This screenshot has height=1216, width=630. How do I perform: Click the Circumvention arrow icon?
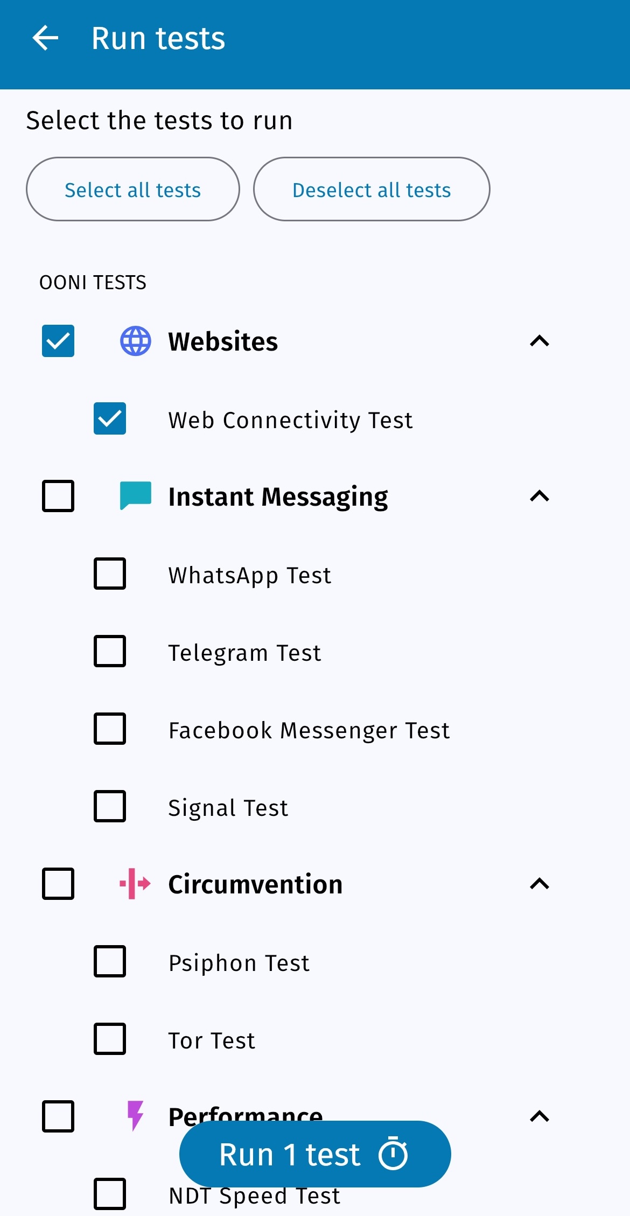click(135, 884)
